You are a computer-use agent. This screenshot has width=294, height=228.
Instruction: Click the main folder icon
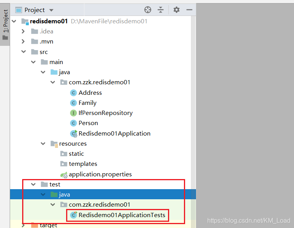pos(44,62)
